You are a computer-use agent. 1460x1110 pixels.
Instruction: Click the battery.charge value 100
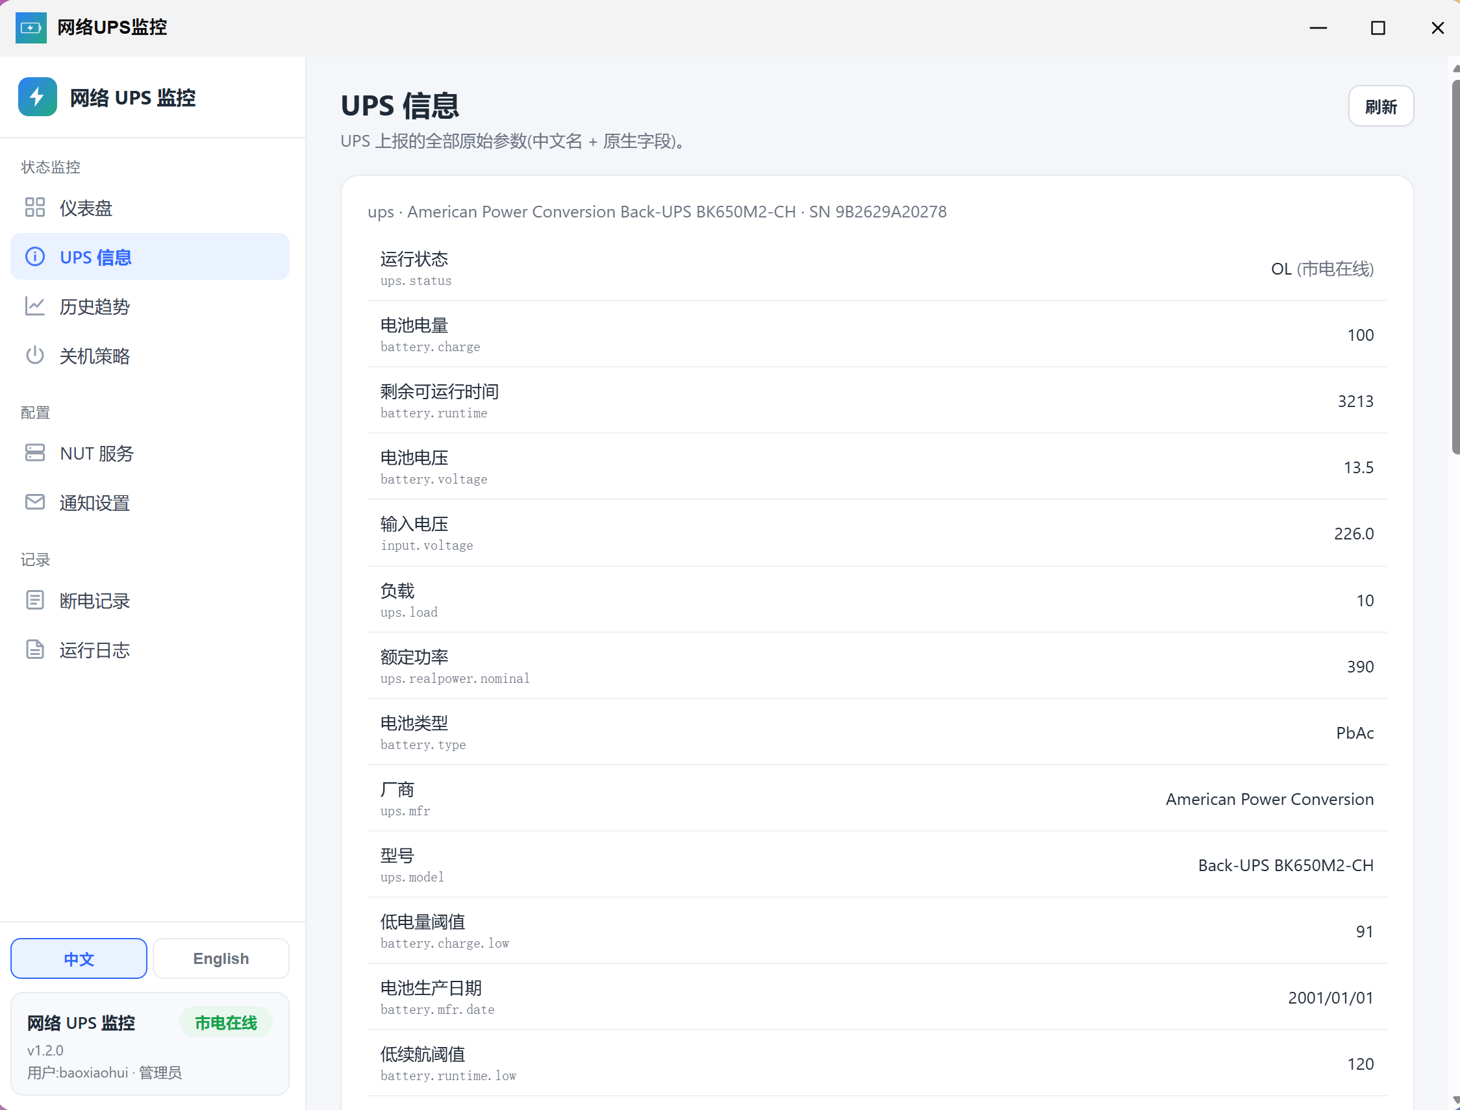(x=1360, y=335)
